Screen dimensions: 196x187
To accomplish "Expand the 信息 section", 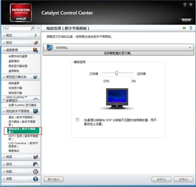I will 4,179.
